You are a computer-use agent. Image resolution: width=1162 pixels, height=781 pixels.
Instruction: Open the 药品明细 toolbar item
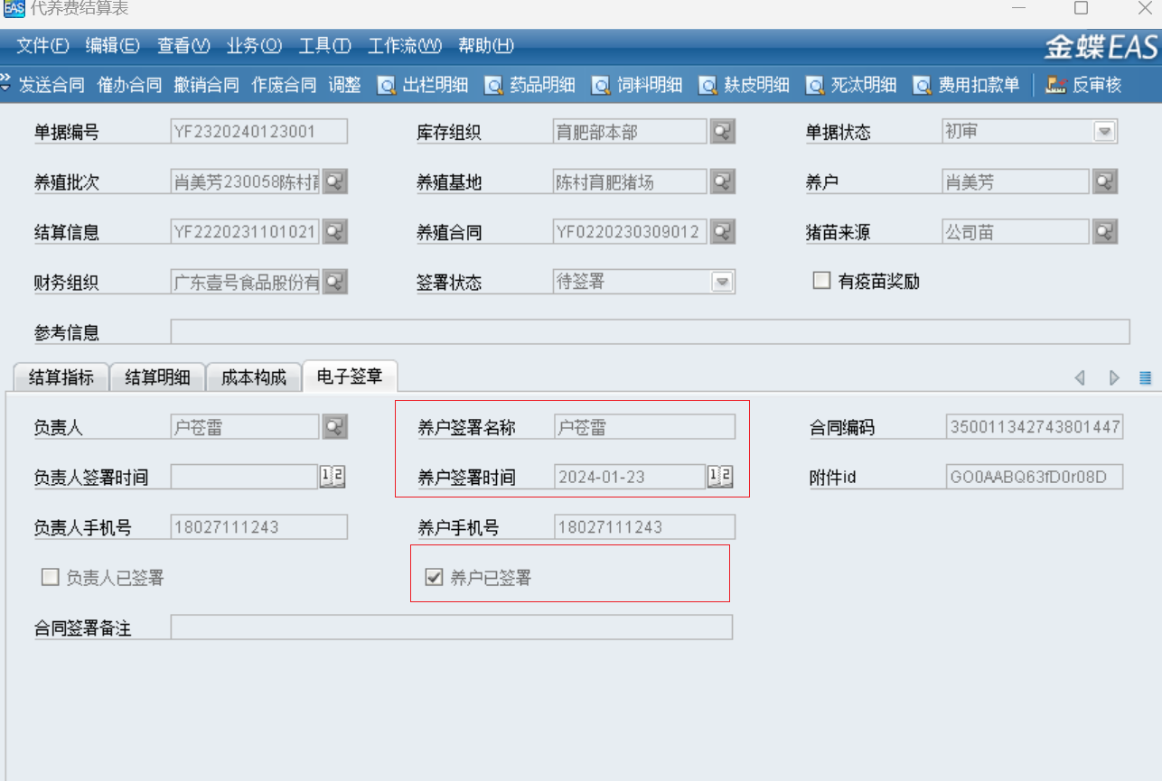(x=530, y=85)
